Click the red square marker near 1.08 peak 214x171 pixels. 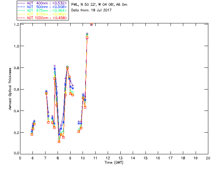(87, 37)
